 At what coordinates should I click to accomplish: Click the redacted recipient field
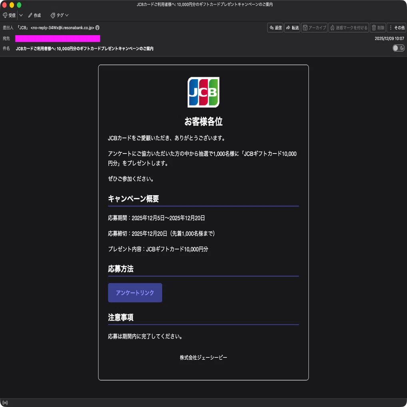(58, 38)
